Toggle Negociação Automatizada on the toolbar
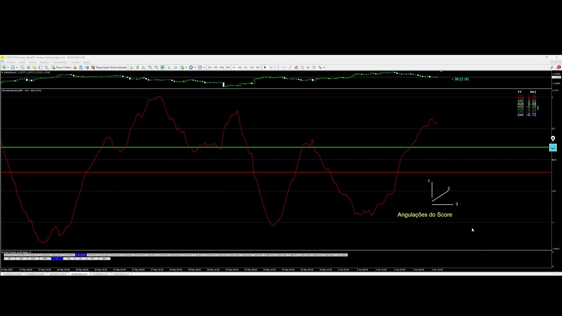The image size is (562, 316). tap(108, 68)
